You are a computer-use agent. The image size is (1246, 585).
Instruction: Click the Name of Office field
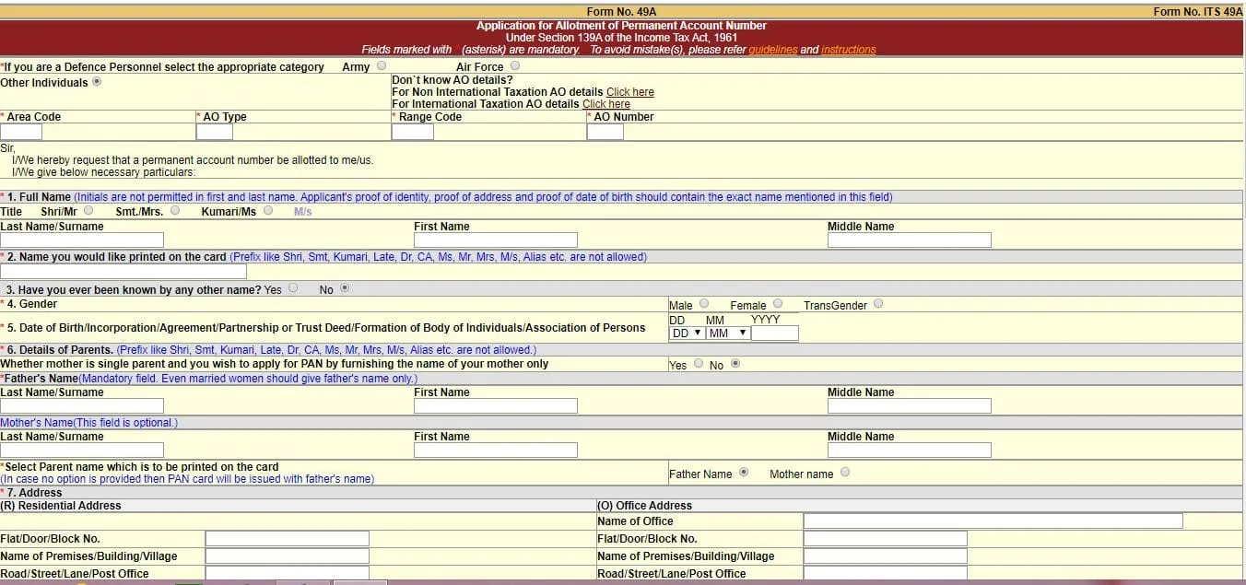coord(993,521)
